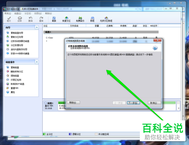The width and height of the screenshot is (189, 145).
Task: Click the 未分配空间 legend entry
Action: [102, 134]
